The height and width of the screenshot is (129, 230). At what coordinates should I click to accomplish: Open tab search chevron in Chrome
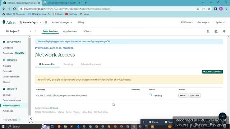[203, 3]
